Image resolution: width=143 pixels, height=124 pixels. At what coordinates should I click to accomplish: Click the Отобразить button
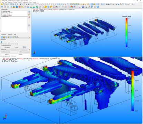click(x=6, y=52)
